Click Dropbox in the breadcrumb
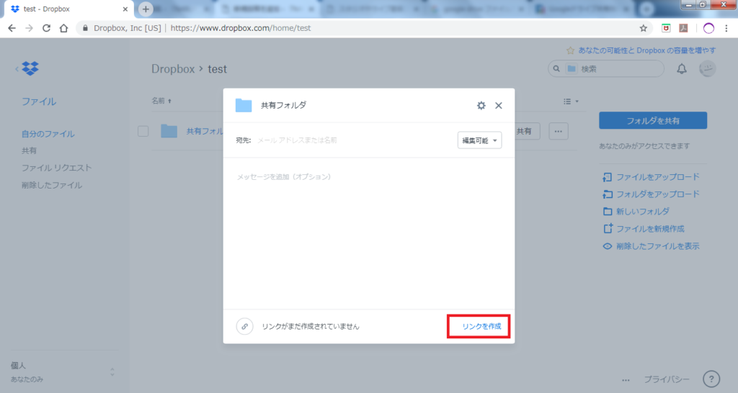The width and height of the screenshot is (738, 393). point(173,69)
